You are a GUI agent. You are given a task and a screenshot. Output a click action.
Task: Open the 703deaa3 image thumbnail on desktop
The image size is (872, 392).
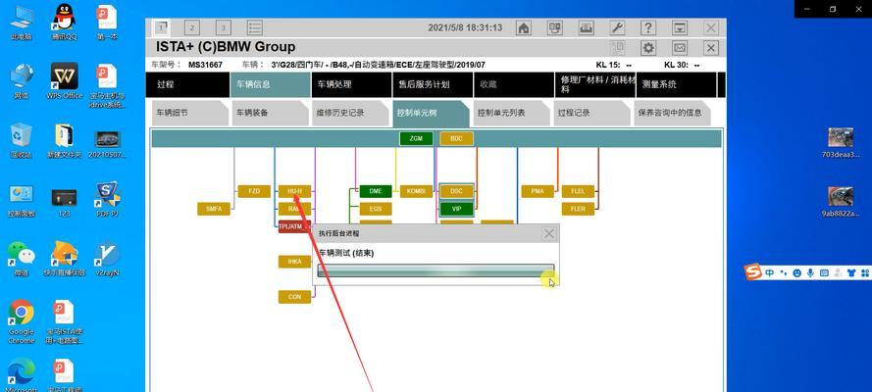[841, 143]
